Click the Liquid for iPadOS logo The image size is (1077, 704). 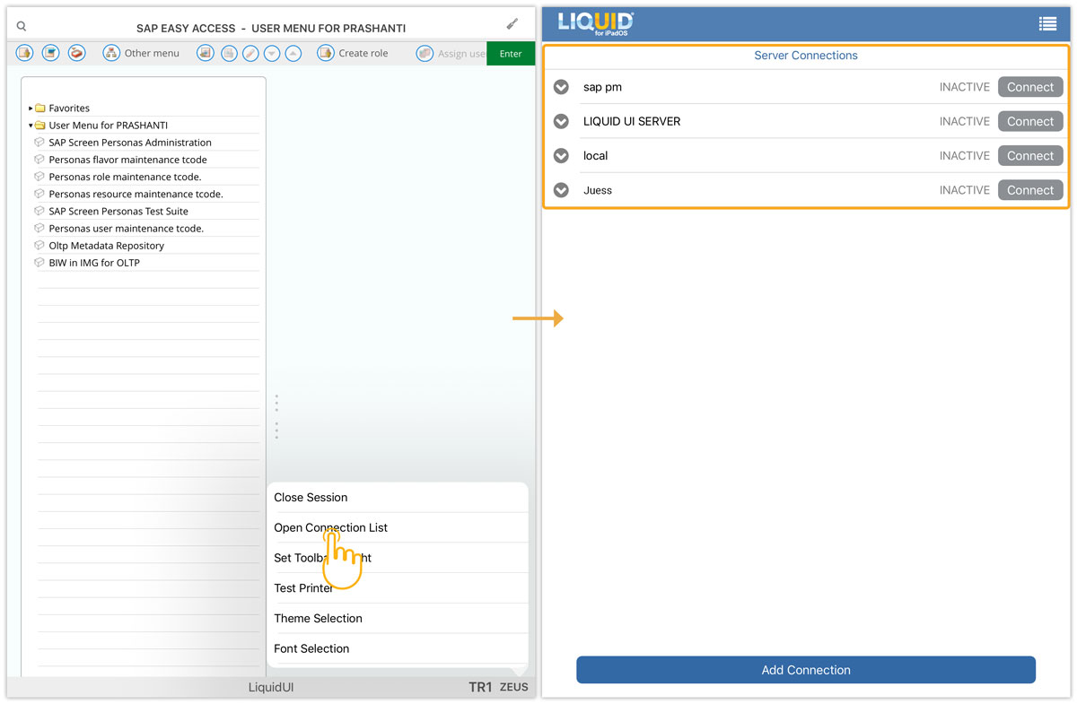(596, 23)
